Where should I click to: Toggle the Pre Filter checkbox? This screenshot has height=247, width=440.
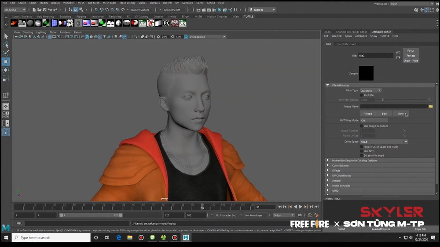361,95
